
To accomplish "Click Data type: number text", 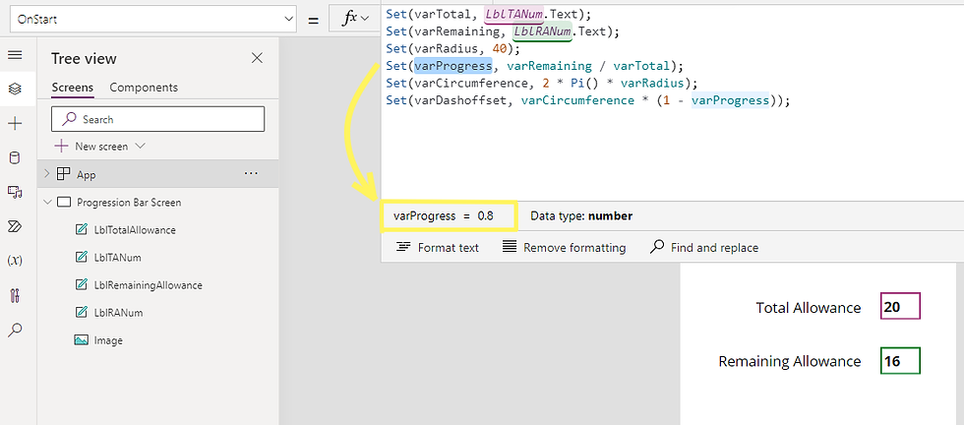I will tap(581, 215).
